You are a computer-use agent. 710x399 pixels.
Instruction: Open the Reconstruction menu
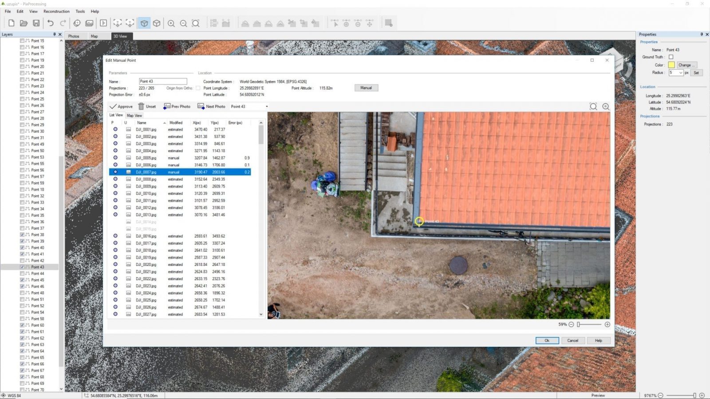tap(56, 11)
